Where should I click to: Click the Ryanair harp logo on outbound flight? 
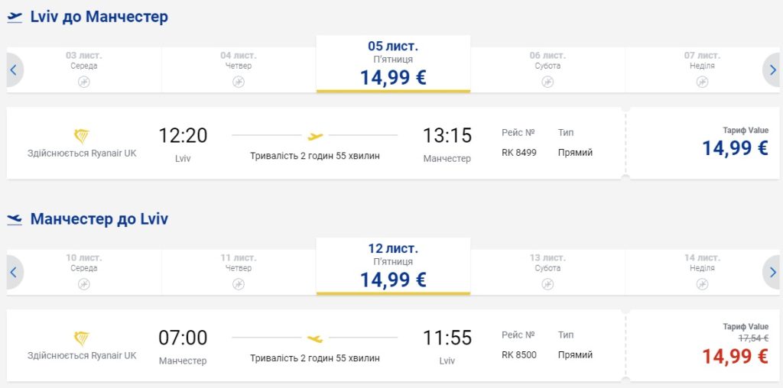click(x=81, y=136)
